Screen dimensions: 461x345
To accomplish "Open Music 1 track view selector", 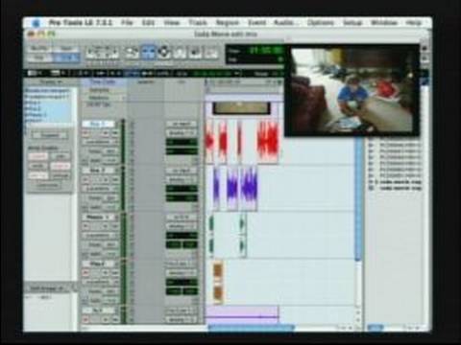I will (x=99, y=236).
